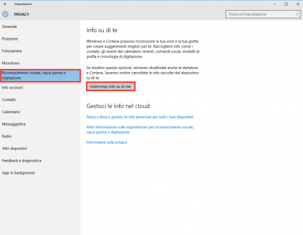Select Fotocamera in the sidebar
The width and height of the screenshot is (303, 235).
(11, 51)
